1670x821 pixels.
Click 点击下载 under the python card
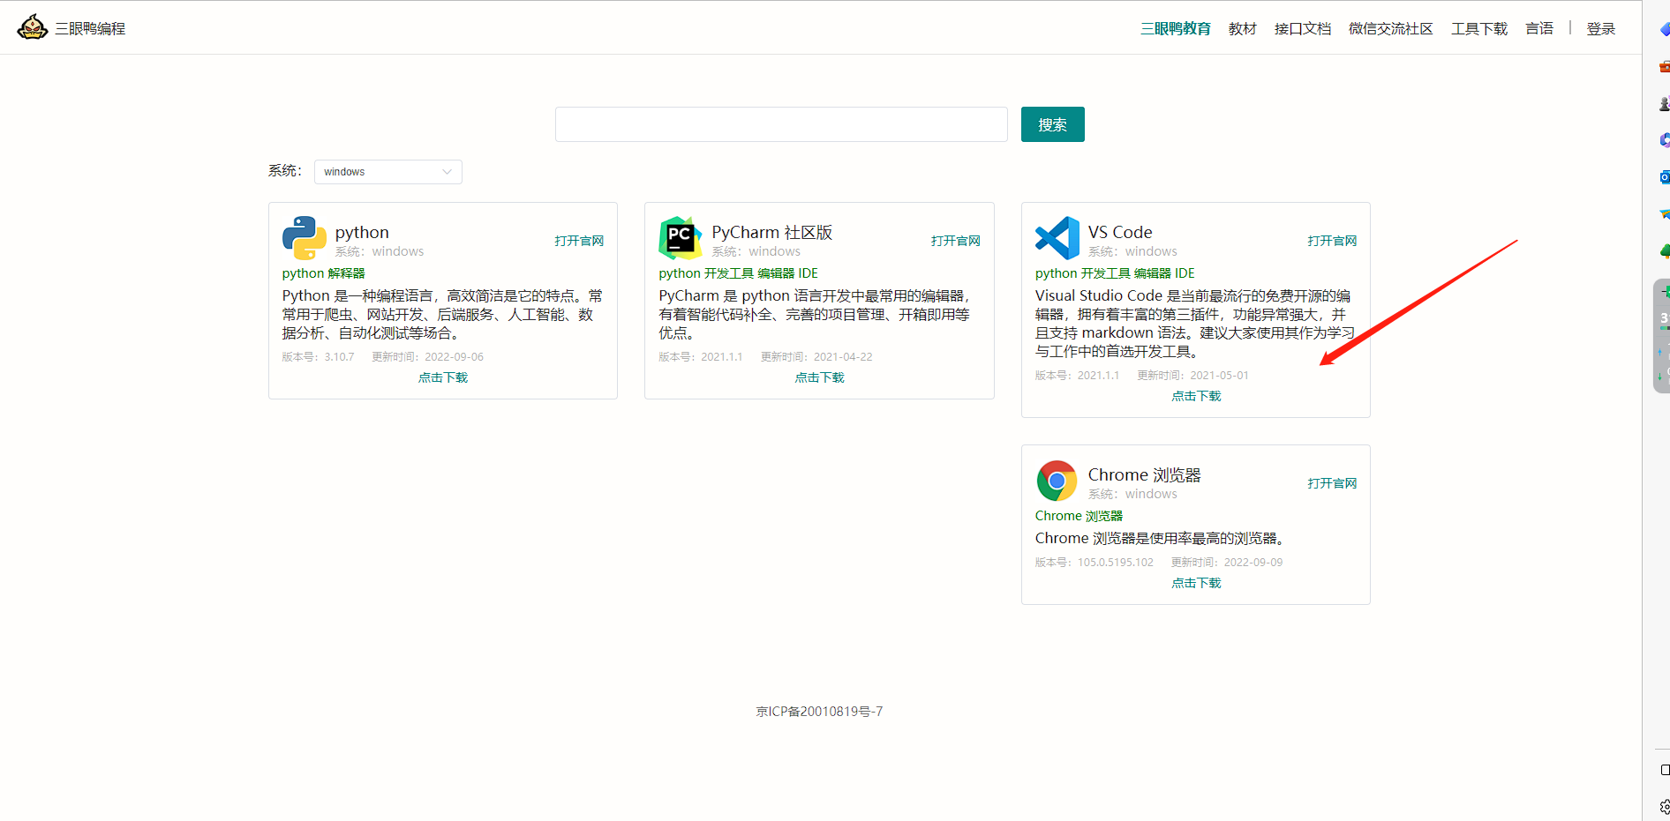pyautogui.click(x=443, y=377)
